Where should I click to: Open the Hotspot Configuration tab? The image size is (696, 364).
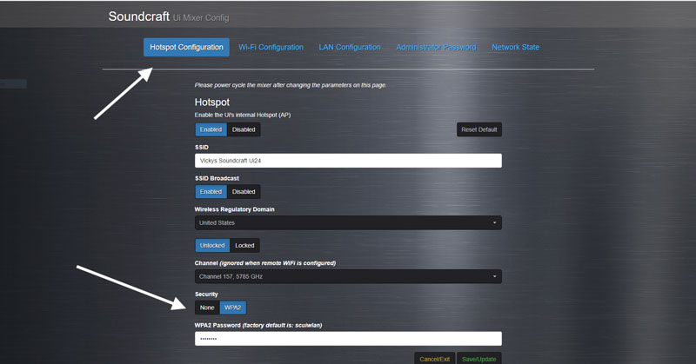[186, 47]
